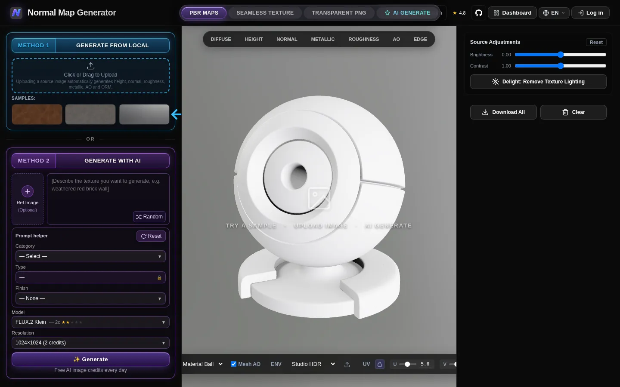The image size is (620, 387).
Task: Toggle the UV lock icon
Action: pyautogui.click(x=380, y=364)
